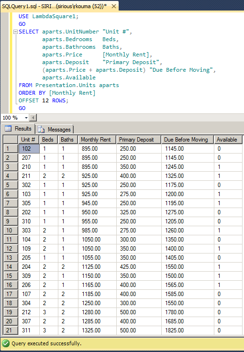
Task: Switch to the Messages tab
Action: (55, 129)
